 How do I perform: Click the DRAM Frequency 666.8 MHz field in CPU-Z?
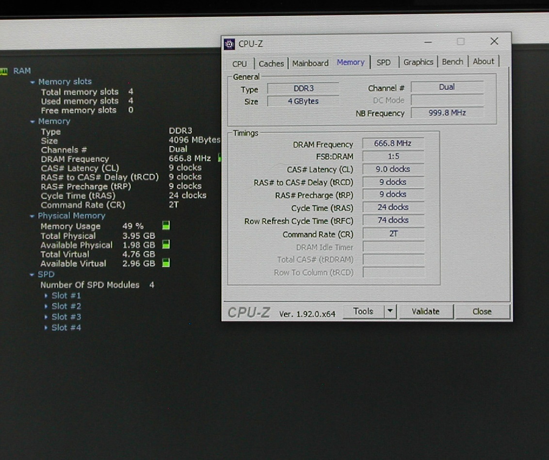pyautogui.click(x=393, y=144)
